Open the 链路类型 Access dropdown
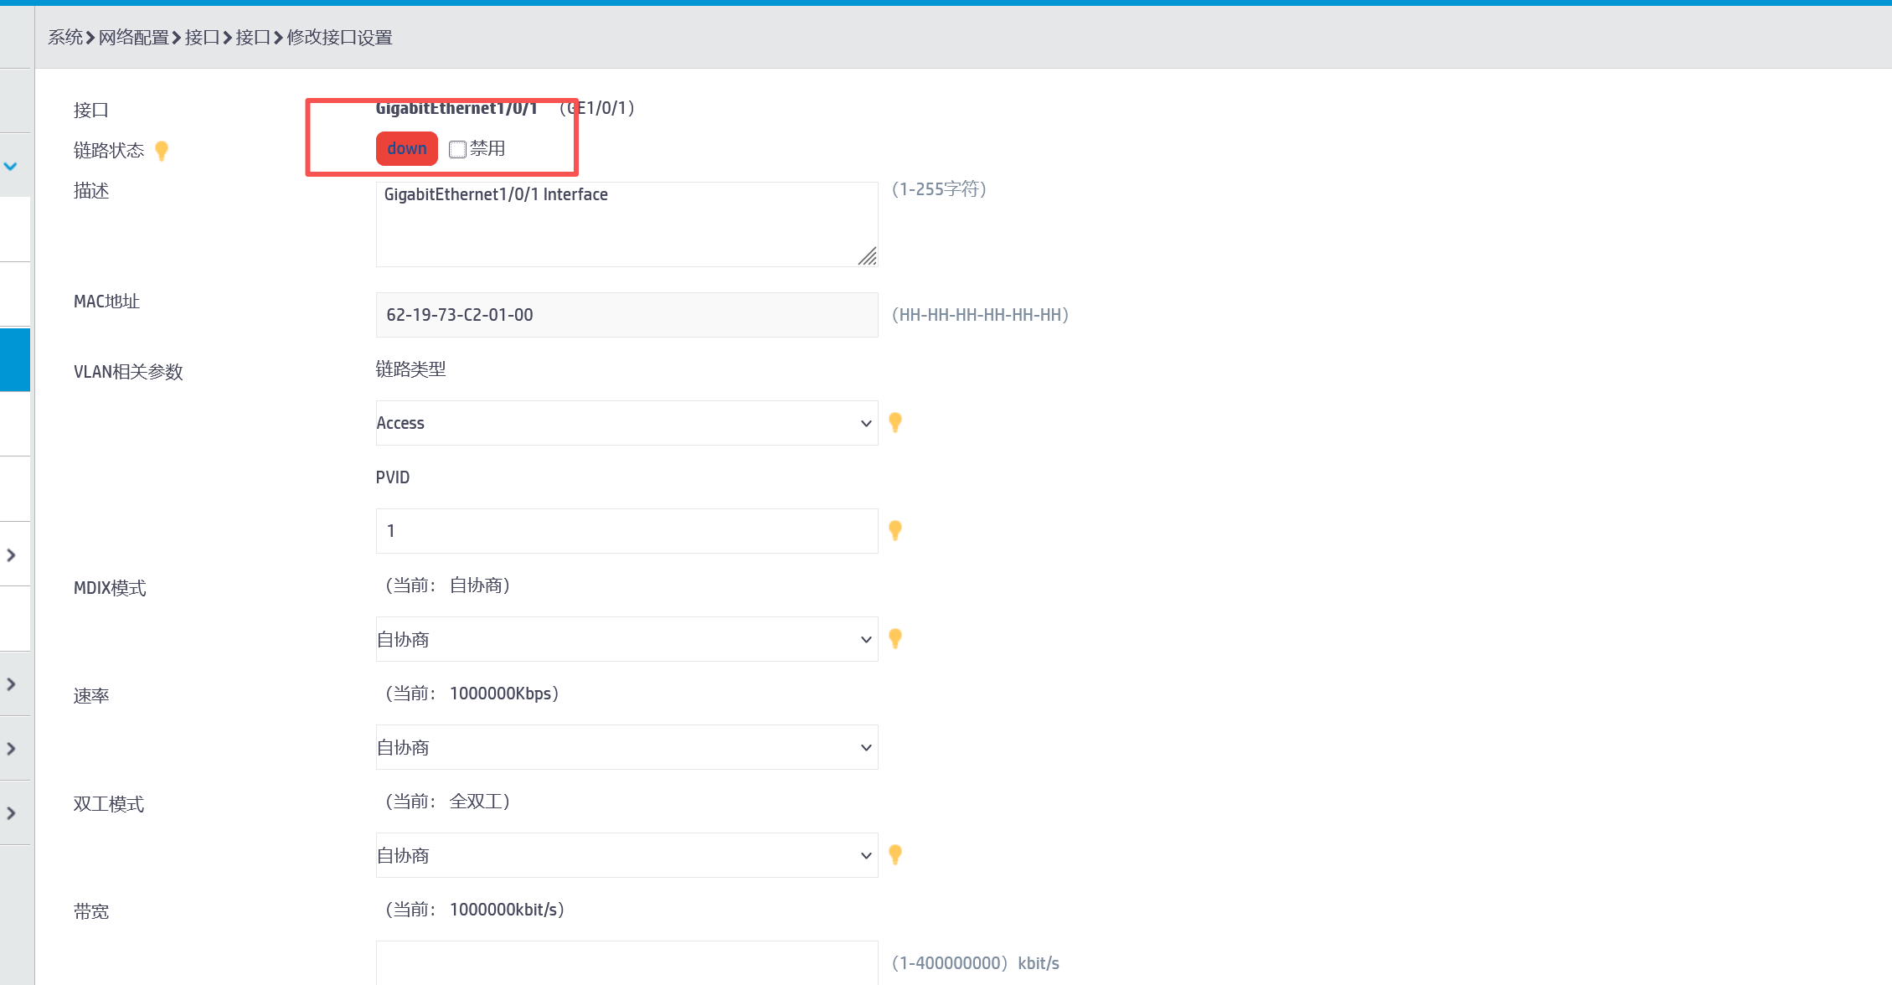Screen dimensions: 1892x985 coord(626,423)
